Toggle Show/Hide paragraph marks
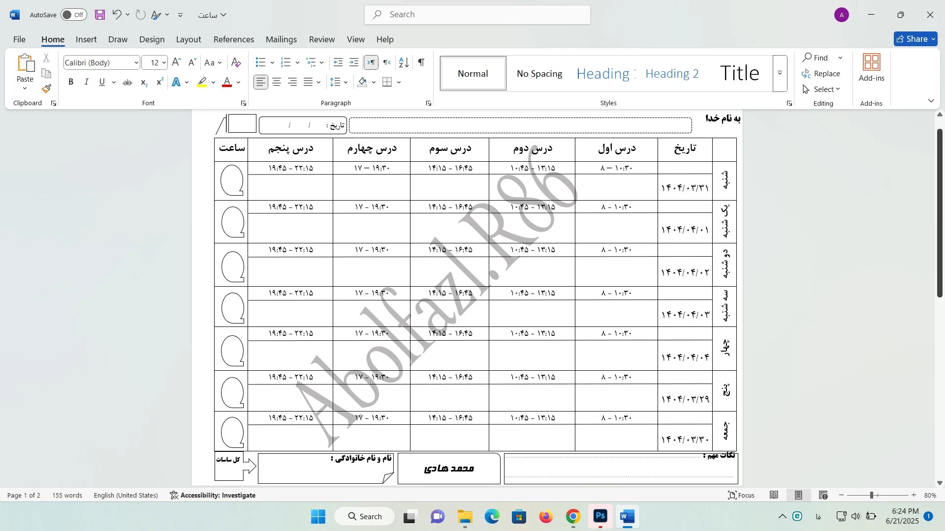The width and height of the screenshot is (945, 531). (421, 62)
